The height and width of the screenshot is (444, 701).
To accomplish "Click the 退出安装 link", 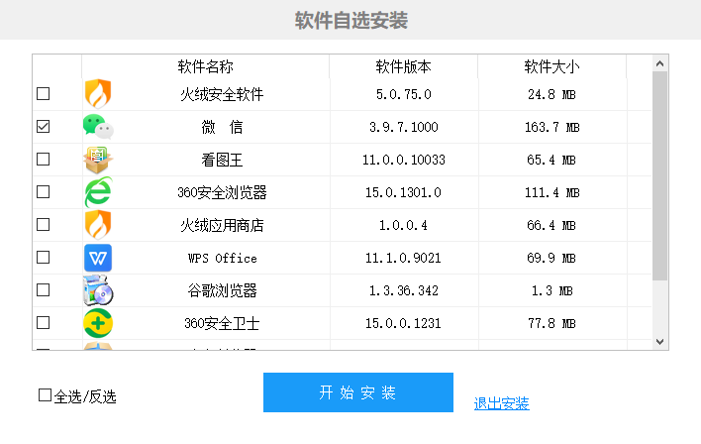I will point(502,403).
